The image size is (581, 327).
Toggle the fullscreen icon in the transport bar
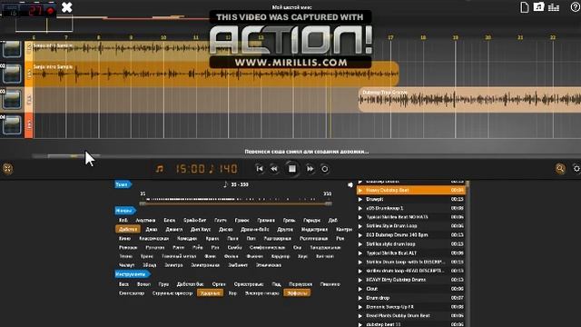point(7,169)
